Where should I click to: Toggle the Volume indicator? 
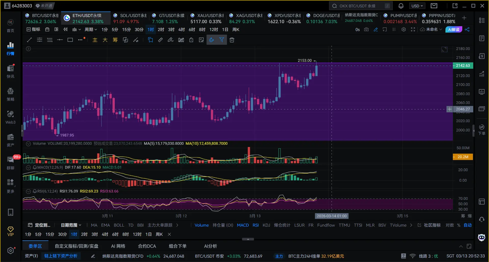[x=201, y=225]
